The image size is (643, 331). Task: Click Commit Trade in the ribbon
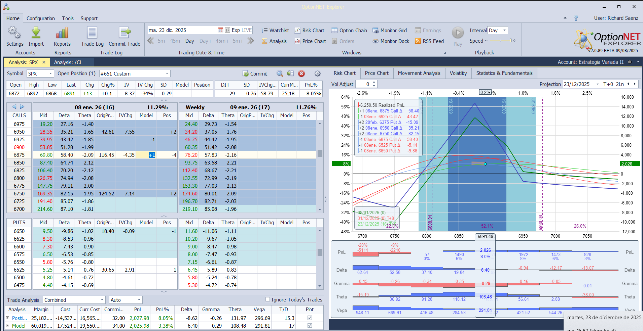124,37
